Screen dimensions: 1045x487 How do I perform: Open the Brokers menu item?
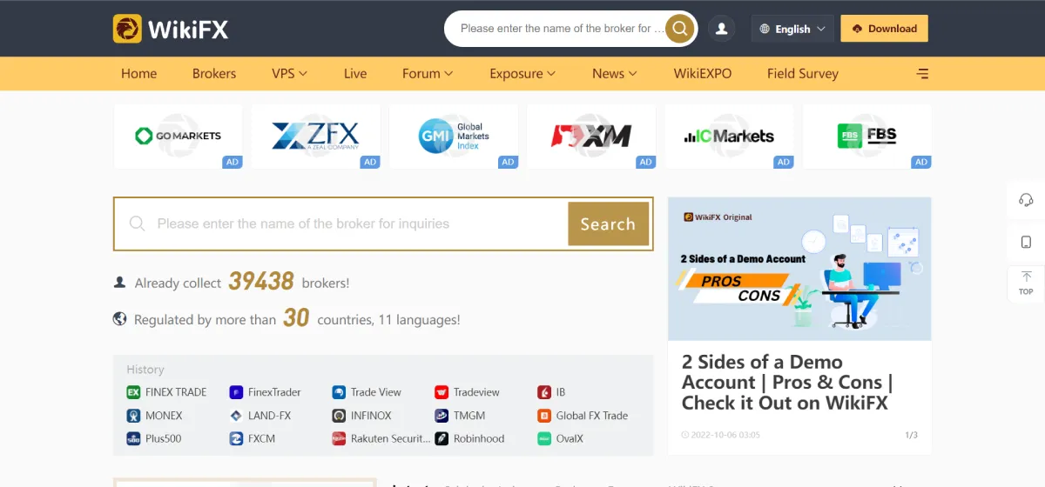pos(214,74)
